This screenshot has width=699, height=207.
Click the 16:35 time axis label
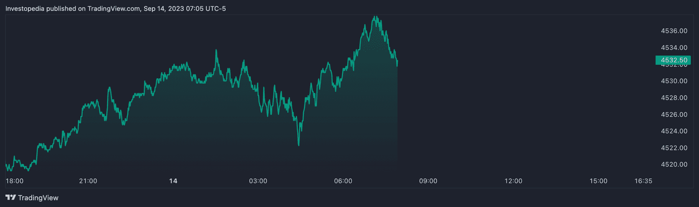[644, 181]
